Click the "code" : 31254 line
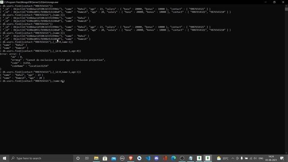The height and width of the screenshot is (162, 288). coord(21,63)
